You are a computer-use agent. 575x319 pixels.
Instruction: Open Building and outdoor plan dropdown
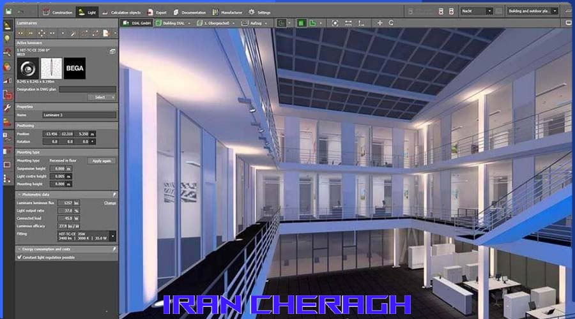(x=532, y=11)
